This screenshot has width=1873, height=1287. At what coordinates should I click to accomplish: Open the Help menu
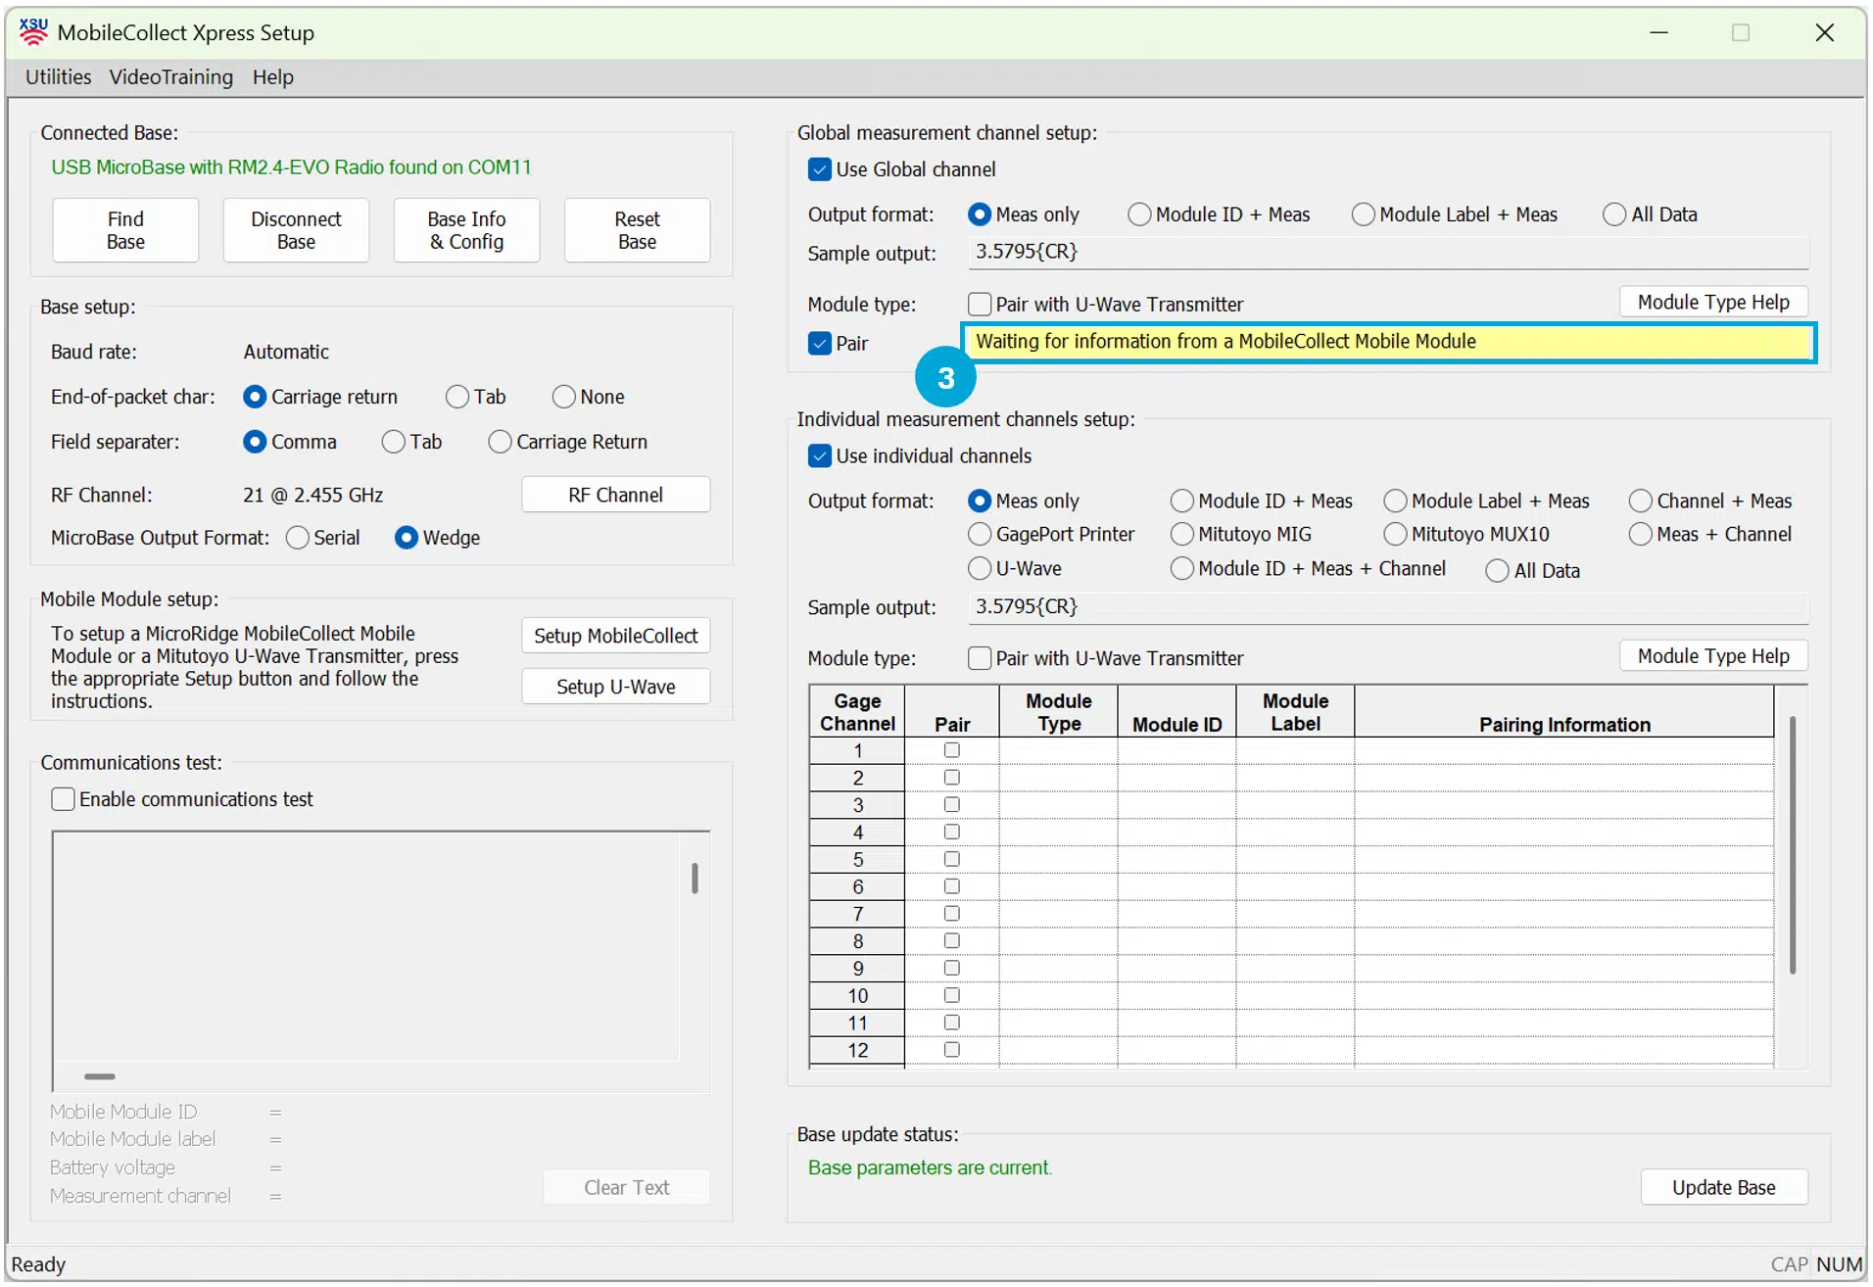click(x=272, y=77)
